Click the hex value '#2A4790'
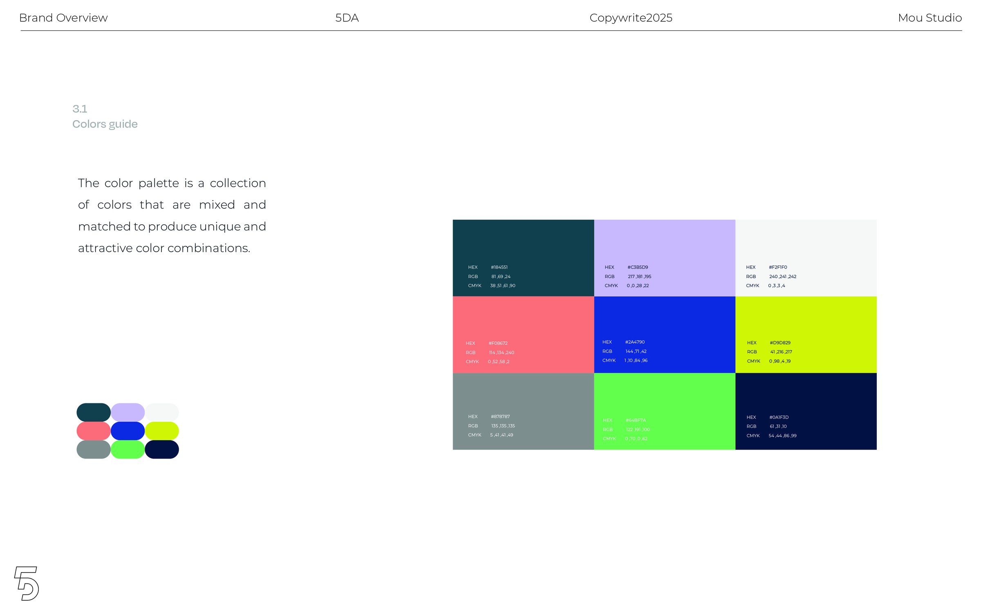981x613 pixels. [x=635, y=342]
